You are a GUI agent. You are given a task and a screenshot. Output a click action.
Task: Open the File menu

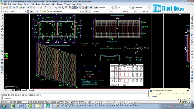click(x=5, y=4)
